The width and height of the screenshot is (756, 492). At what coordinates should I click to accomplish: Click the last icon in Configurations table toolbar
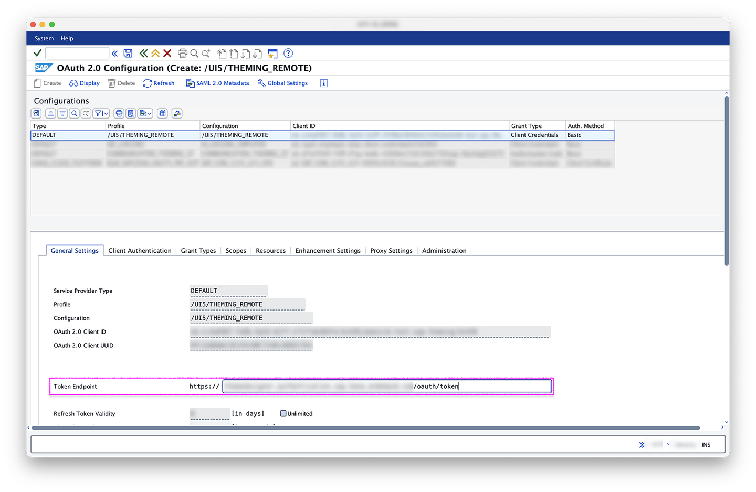(177, 113)
